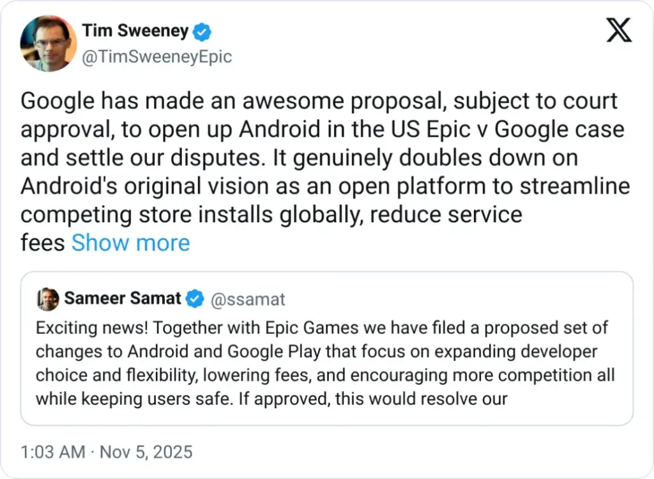This screenshot has height=479, width=654.
Task: Open Tim Sweeney's profile picture
Action: coord(49,44)
